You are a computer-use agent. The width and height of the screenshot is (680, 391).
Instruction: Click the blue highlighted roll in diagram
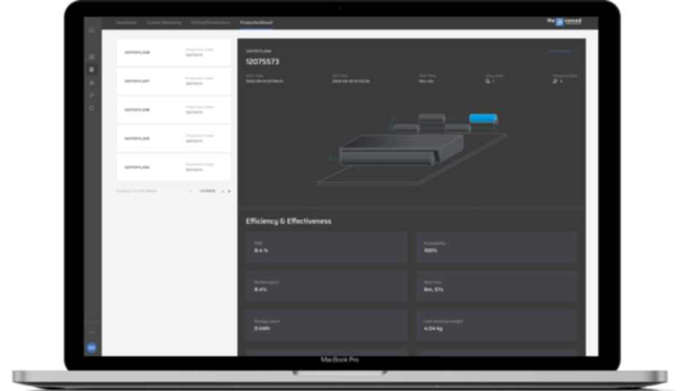coord(483,118)
